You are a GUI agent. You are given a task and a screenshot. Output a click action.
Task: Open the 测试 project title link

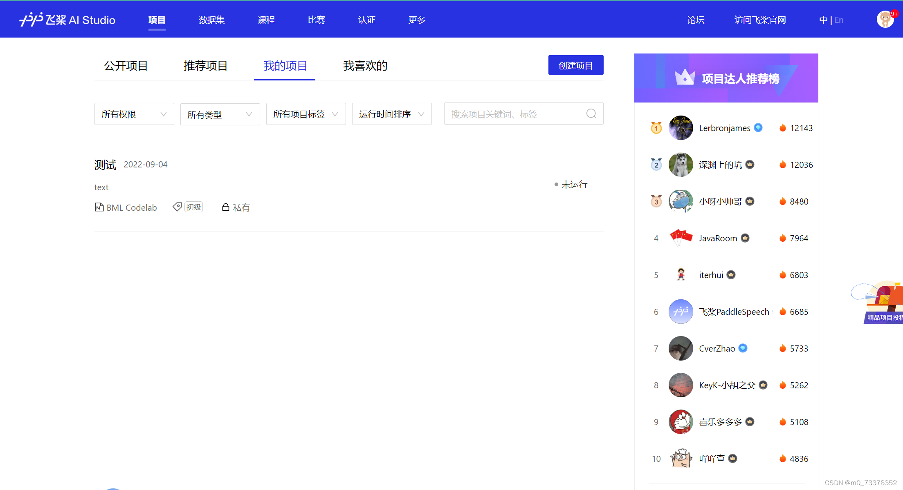[x=105, y=165]
